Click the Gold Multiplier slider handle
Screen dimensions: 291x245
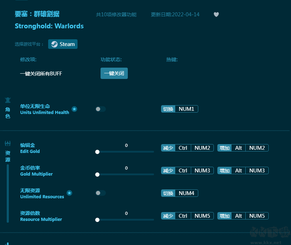(97, 175)
